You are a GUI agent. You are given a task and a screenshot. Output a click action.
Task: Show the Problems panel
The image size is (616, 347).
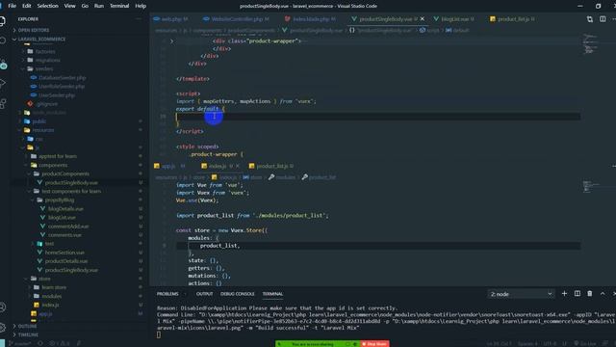click(167, 294)
